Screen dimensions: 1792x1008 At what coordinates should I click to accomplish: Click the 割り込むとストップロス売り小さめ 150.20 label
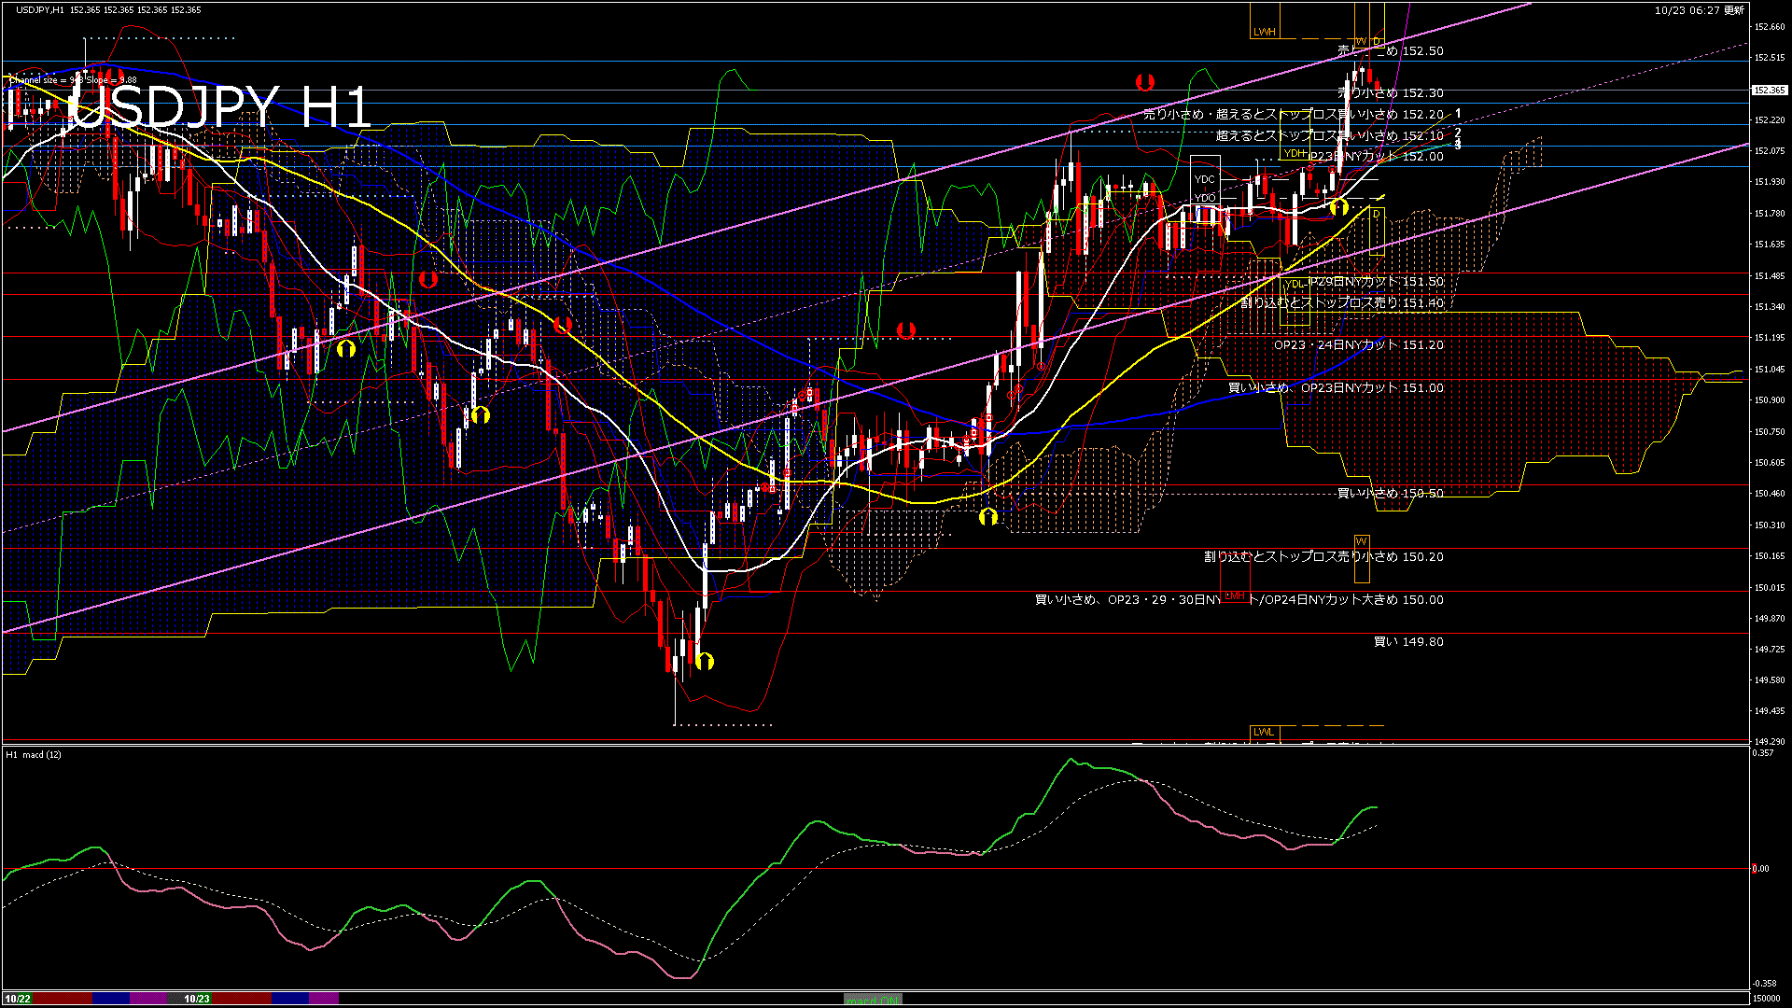pos(1323,557)
